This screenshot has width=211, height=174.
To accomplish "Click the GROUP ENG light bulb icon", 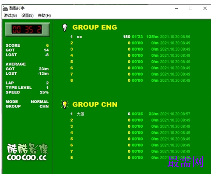I will click(64, 28).
